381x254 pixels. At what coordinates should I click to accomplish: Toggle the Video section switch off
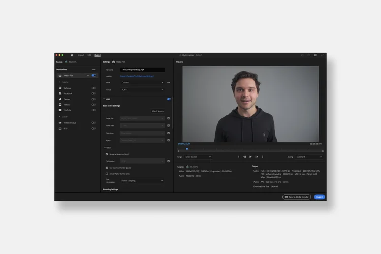(169, 99)
